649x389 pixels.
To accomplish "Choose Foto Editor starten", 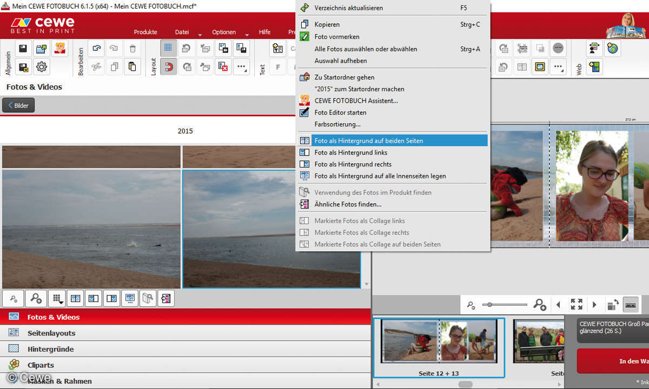I will pos(393,112).
